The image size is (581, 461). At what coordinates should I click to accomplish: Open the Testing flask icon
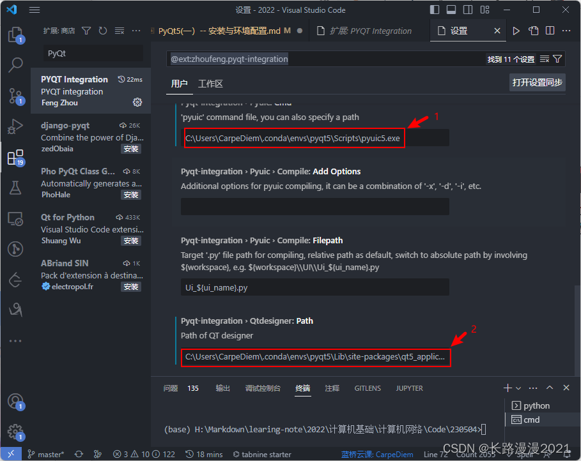click(15, 188)
